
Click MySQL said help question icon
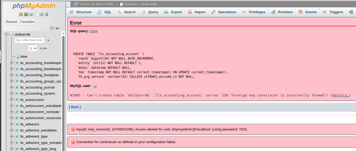(95, 86)
